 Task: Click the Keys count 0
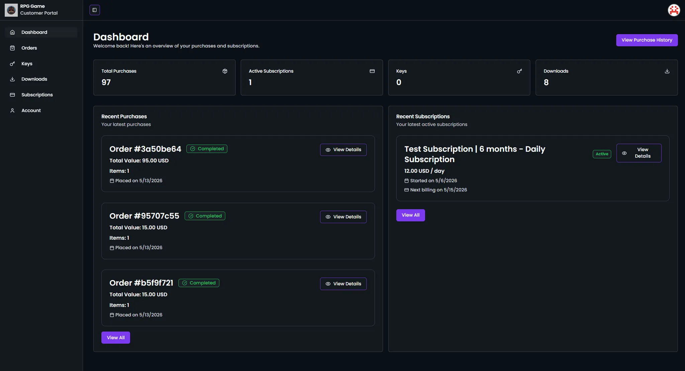399,83
